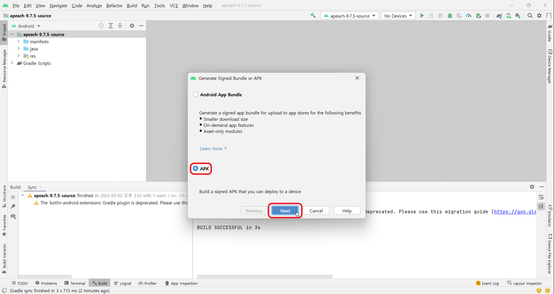This screenshot has width=554, height=294.
Task: Click the Sync Project with Gradle Files icon
Action: coord(499,16)
